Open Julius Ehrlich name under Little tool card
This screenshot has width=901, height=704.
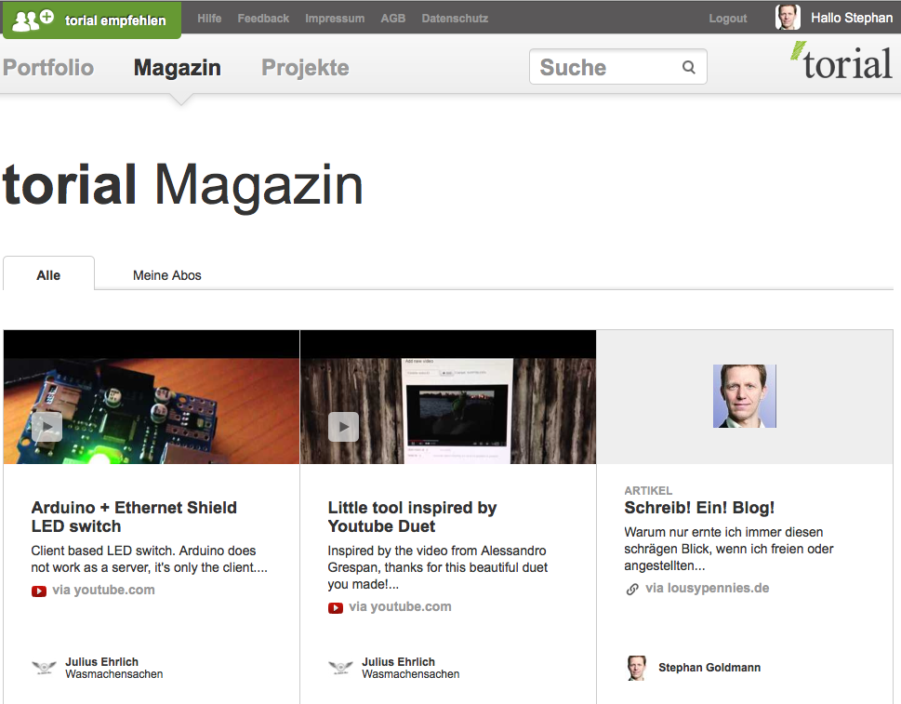(x=398, y=661)
